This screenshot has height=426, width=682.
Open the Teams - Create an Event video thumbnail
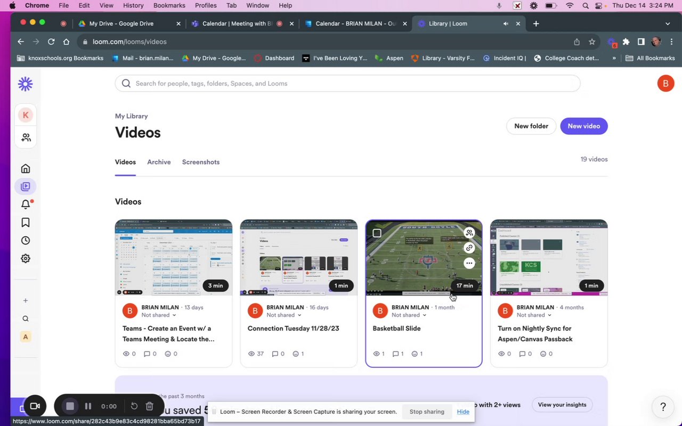(x=174, y=258)
